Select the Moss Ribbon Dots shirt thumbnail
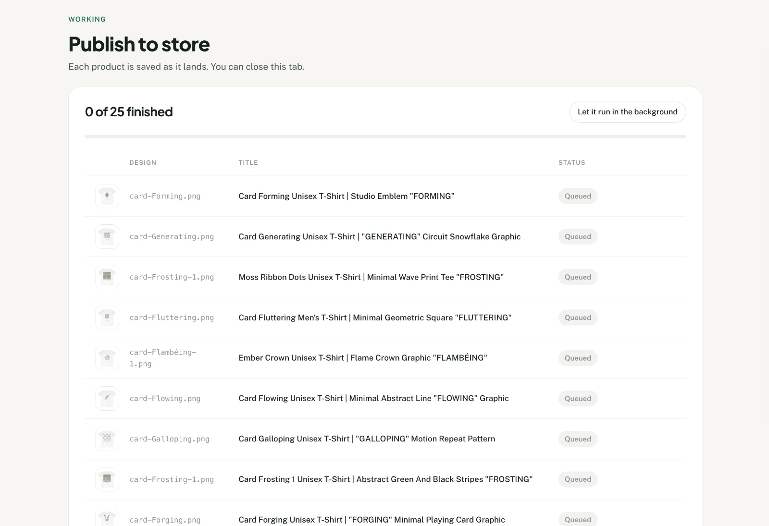Image resolution: width=769 pixels, height=526 pixels. pos(107,277)
